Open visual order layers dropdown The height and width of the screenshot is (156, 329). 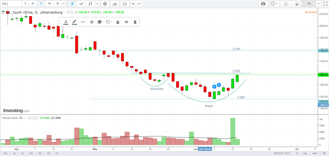[100, 22]
